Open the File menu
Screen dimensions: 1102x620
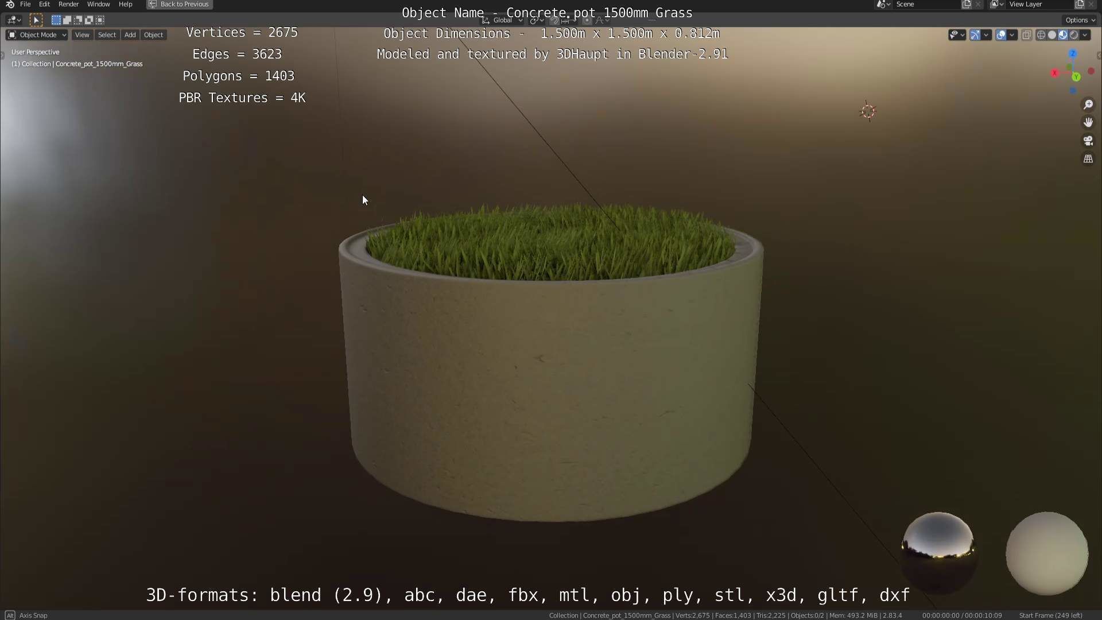click(x=25, y=4)
